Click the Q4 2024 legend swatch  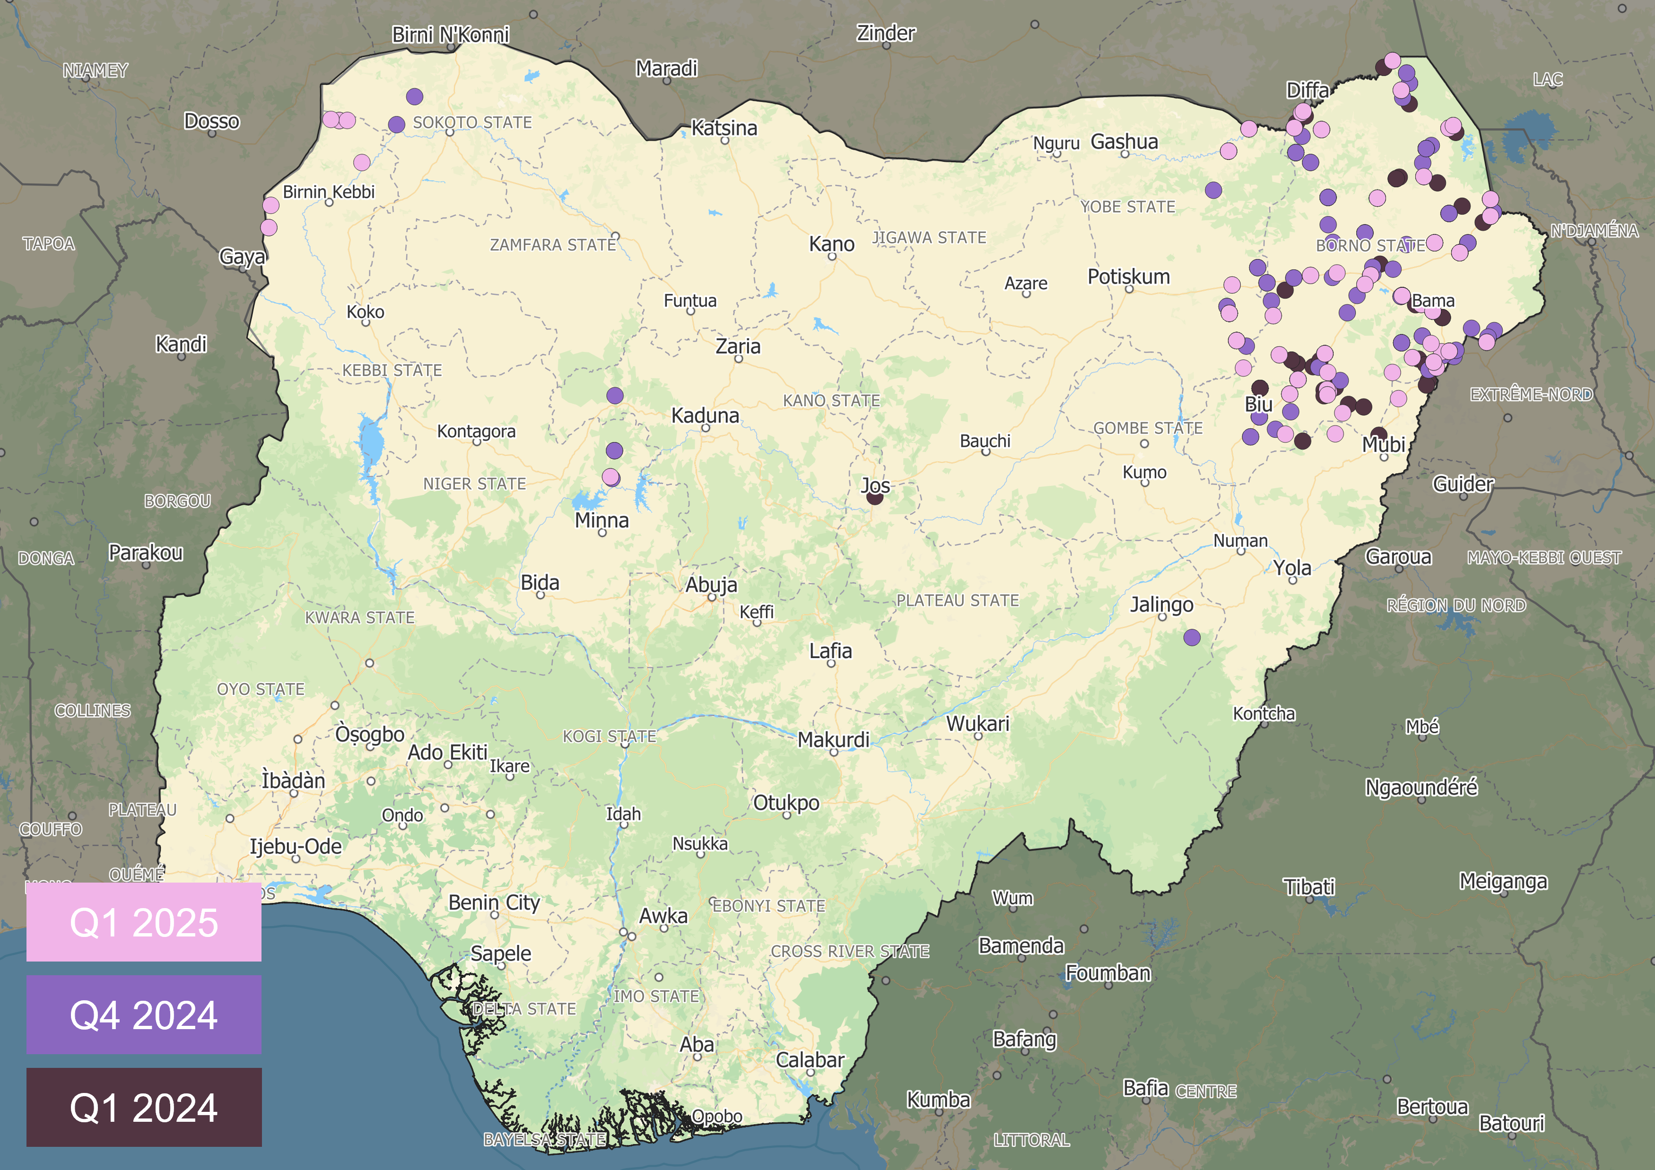143,1014
